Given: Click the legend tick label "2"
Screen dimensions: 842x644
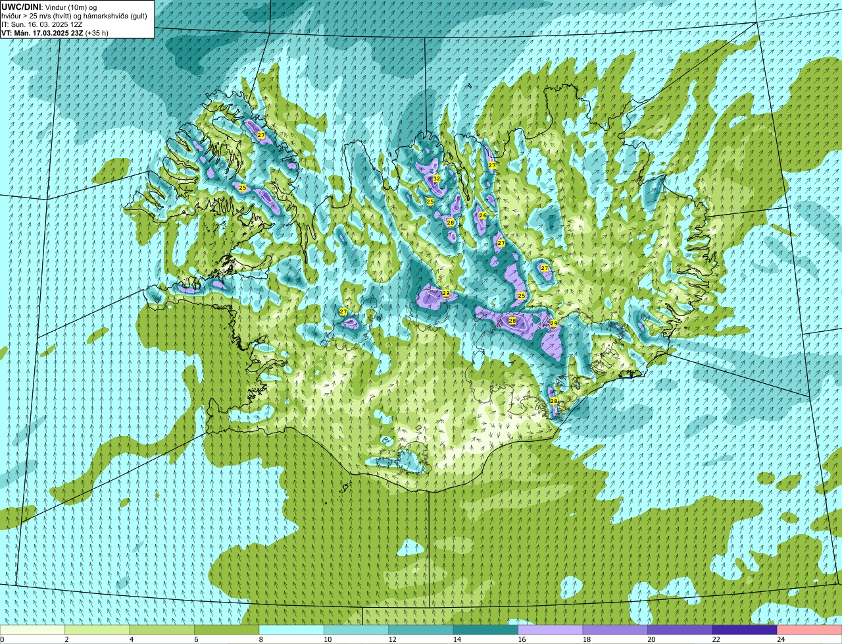Looking at the screenshot, I should coord(66,639).
